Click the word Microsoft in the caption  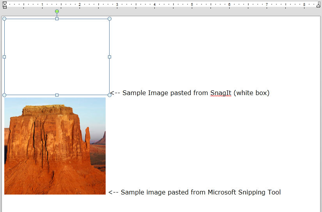point(222,192)
